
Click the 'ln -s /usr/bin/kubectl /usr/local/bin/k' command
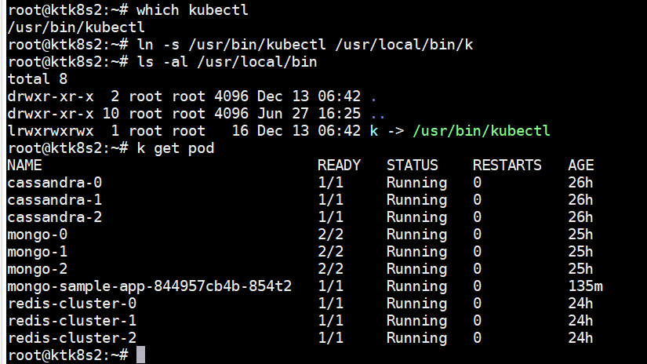[304, 45]
